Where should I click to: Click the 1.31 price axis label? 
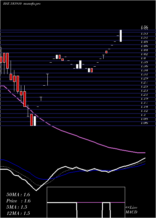pyautogui.click(x=144, y=74)
